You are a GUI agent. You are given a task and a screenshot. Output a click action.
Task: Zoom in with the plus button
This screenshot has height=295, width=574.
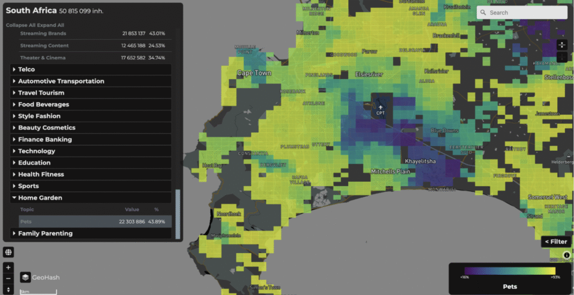tap(8, 268)
